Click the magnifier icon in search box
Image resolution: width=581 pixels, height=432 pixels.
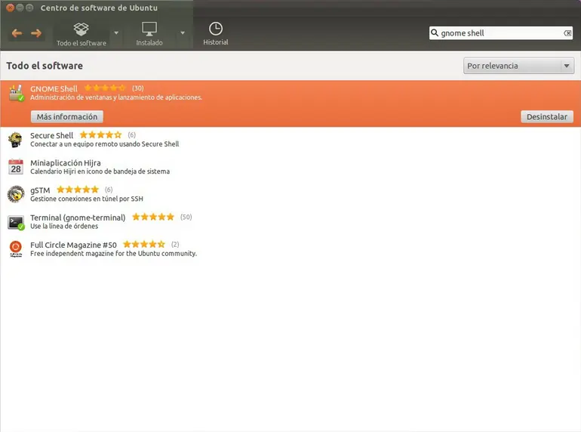coord(435,32)
